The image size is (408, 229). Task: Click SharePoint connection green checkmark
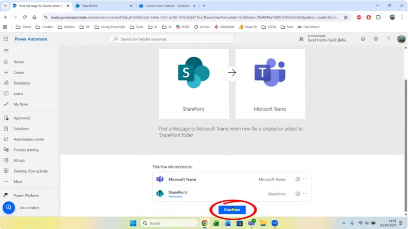coord(298,194)
